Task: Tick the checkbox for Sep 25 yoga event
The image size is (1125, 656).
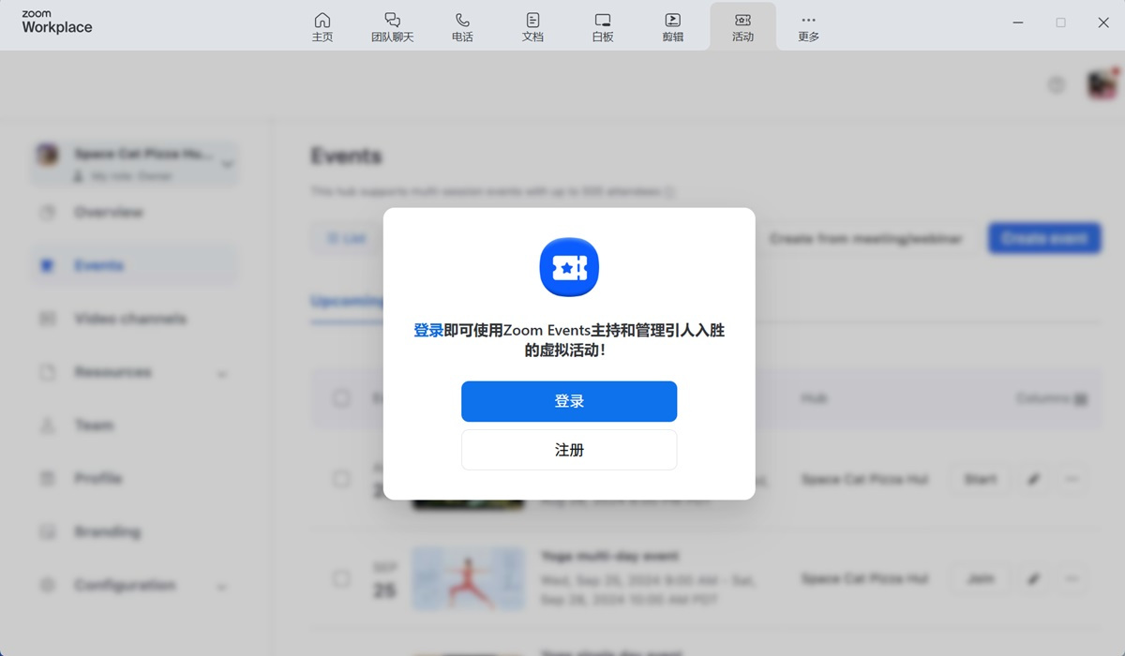Action: 341,579
